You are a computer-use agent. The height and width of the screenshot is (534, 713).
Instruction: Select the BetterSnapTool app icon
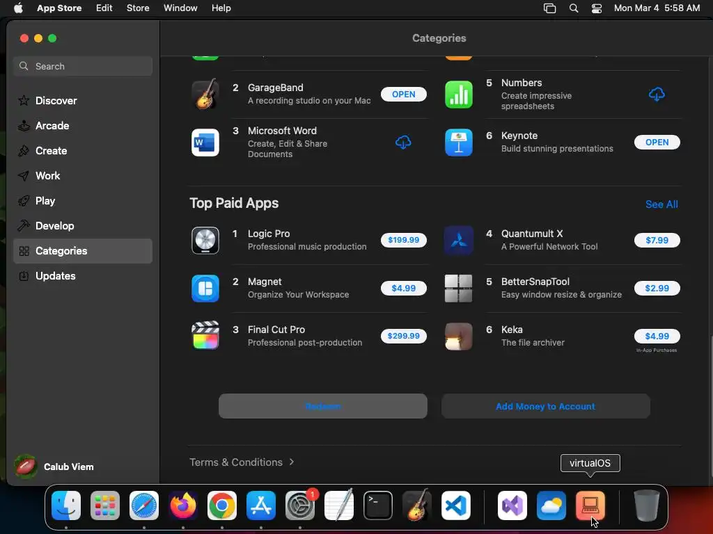click(458, 289)
